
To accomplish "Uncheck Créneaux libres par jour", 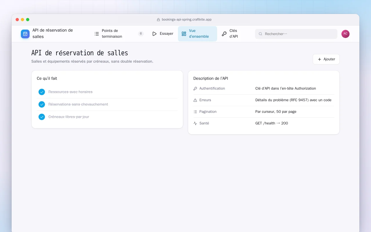I will tap(42, 117).
